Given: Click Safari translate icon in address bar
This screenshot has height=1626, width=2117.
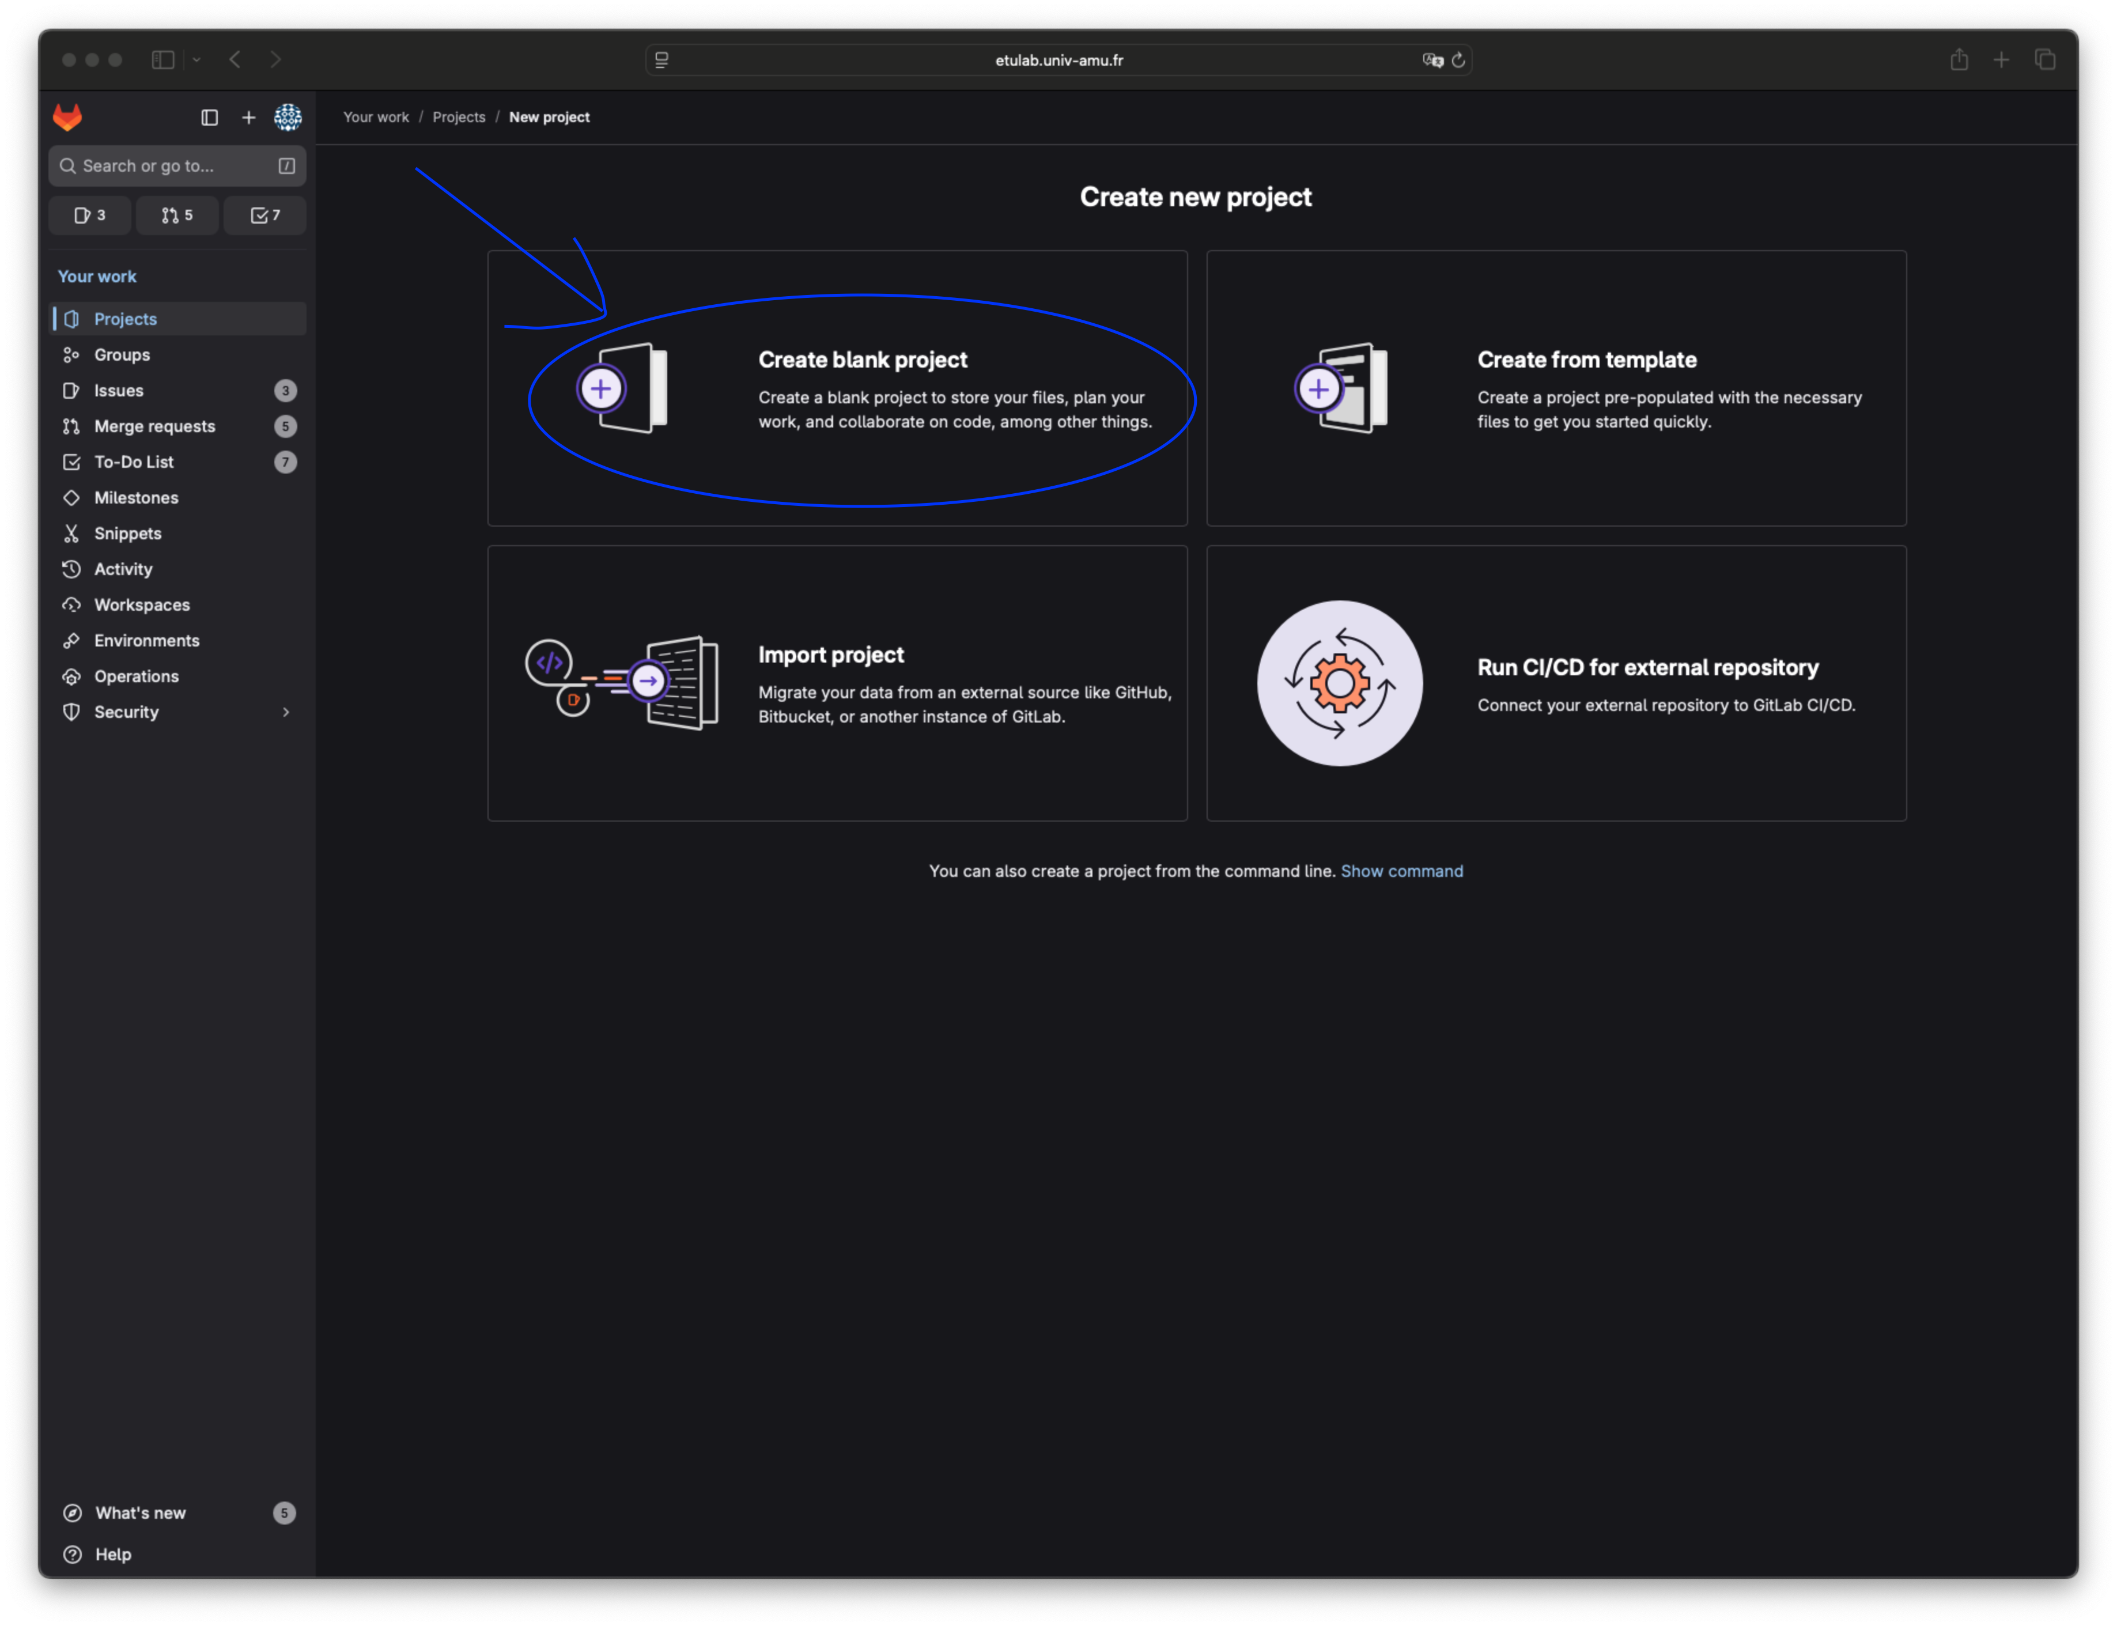Looking at the screenshot, I should 1432,60.
